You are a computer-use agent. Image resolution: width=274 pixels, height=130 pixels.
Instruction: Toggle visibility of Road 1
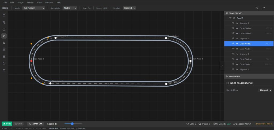230,18
